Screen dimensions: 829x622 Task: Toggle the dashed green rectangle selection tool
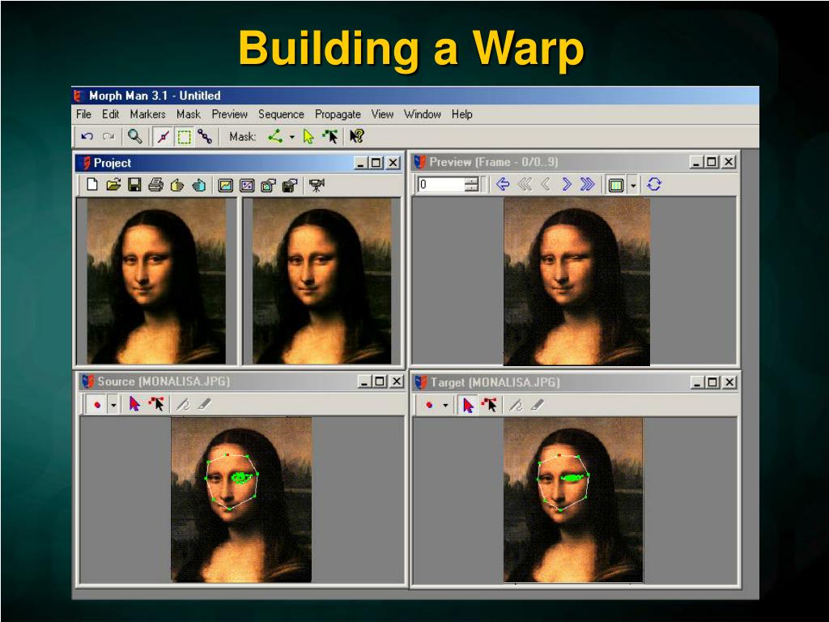184,137
